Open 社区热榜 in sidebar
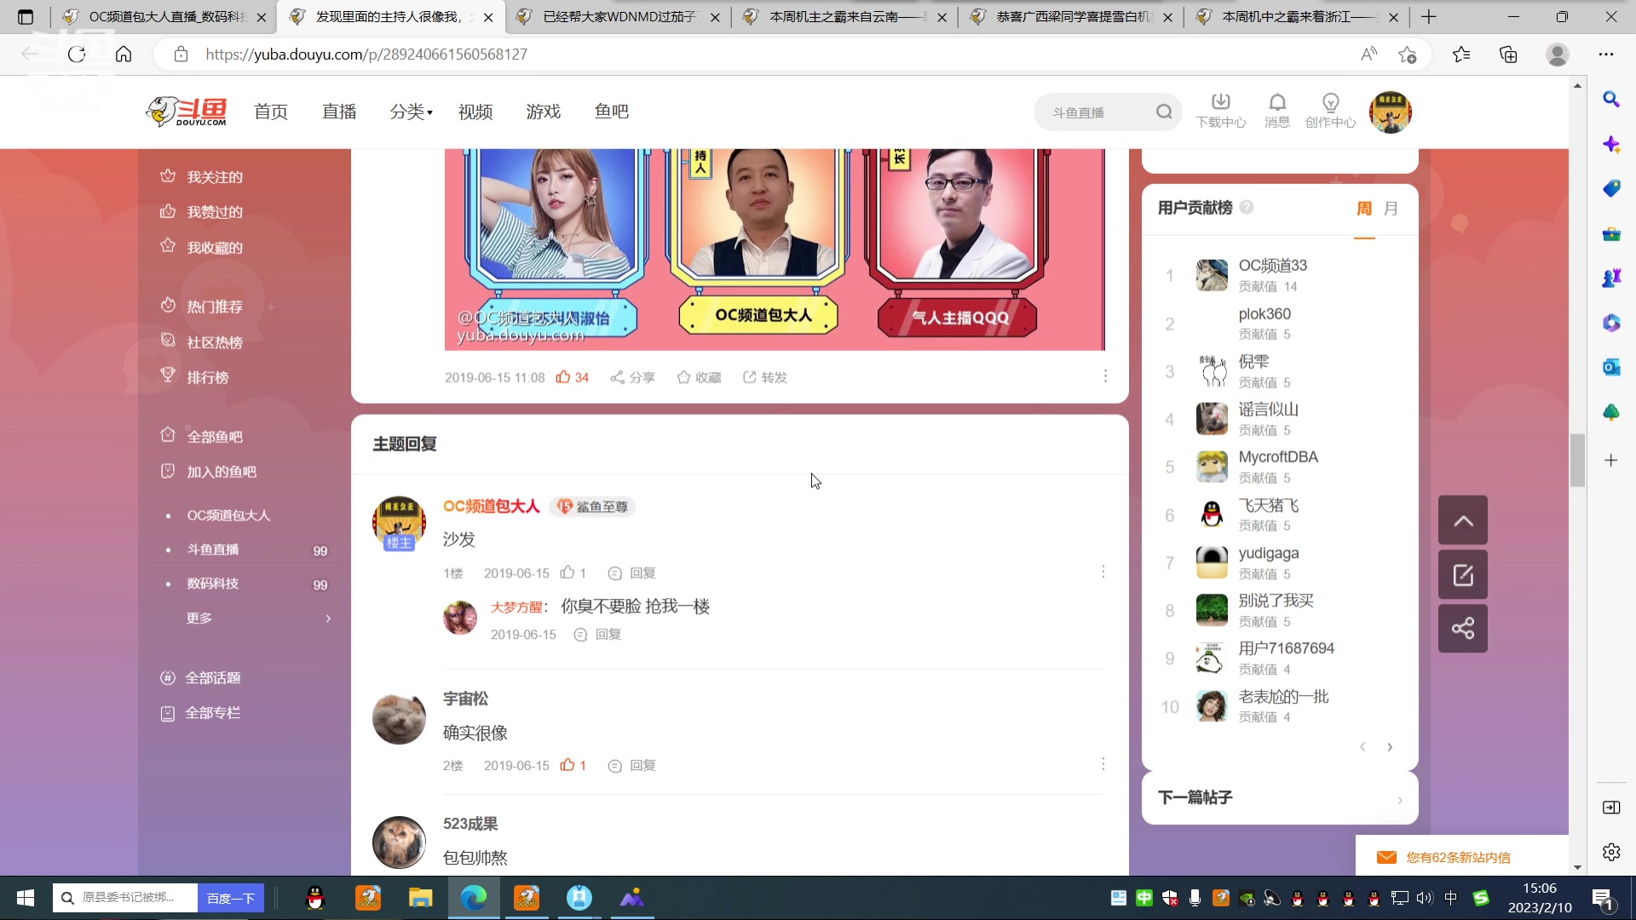Viewport: 1636px width, 920px height. pyautogui.click(x=202, y=342)
